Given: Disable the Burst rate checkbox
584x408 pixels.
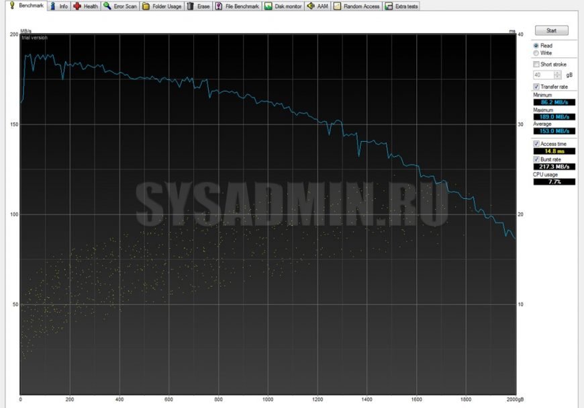Looking at the screenshot, I should pyautogui.click(x=536, y=159).
